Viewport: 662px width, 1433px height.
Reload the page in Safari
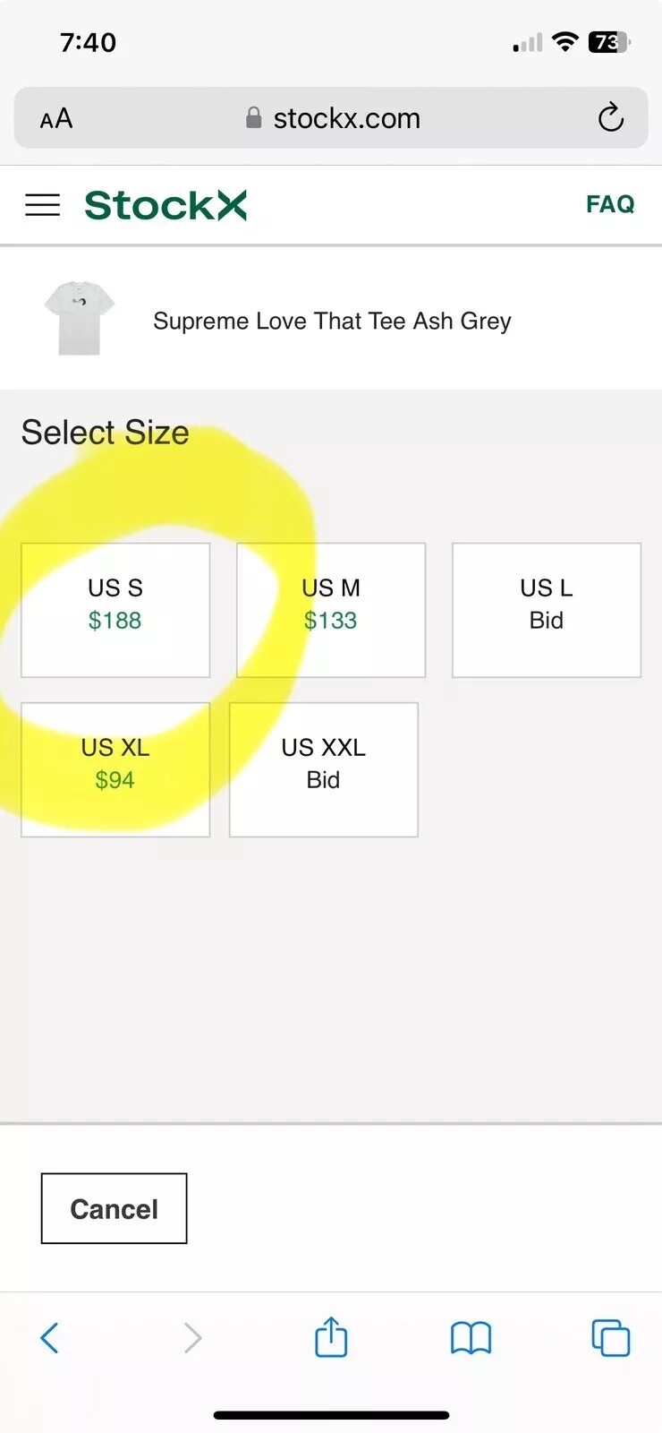coord(611,117)
